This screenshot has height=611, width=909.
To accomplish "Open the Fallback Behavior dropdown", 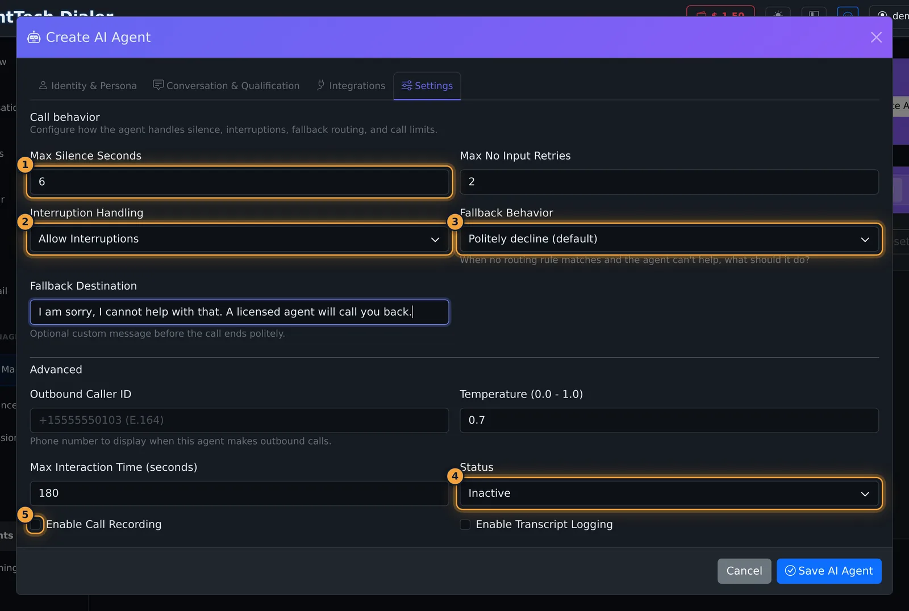I will (x=669, y=239).
